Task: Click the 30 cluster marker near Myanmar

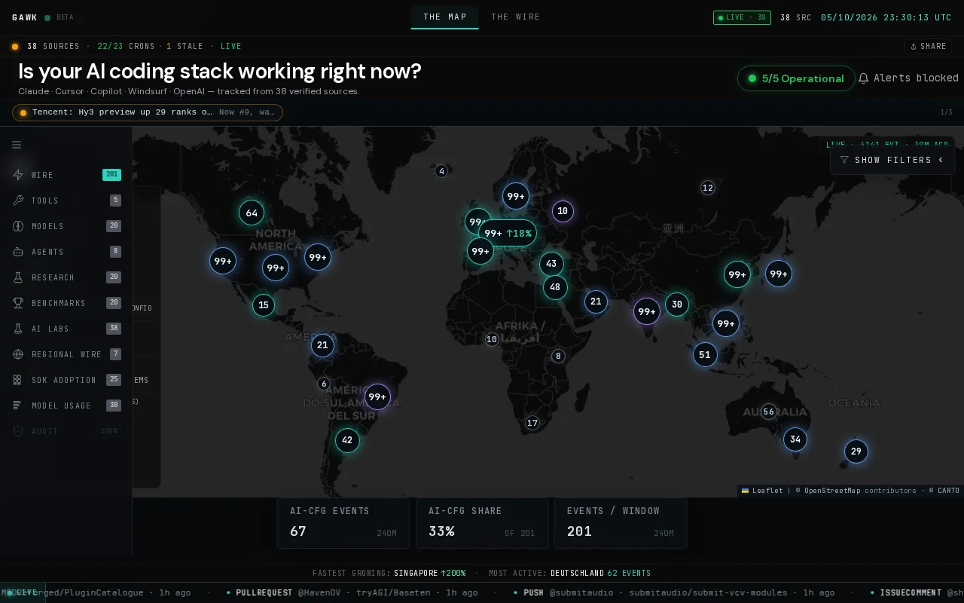Action: click(677, 305)
